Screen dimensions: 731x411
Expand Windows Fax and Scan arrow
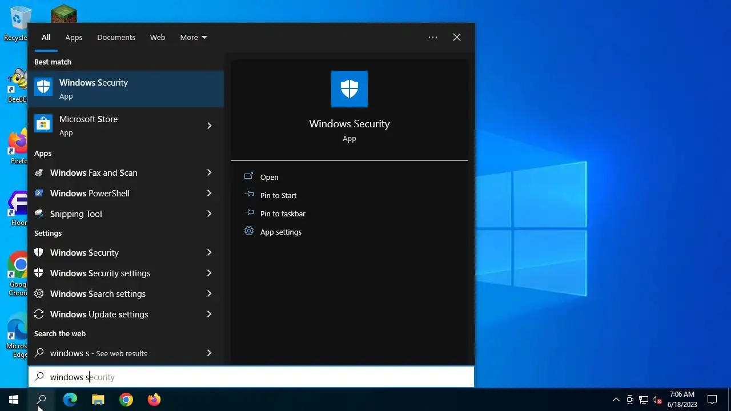(209, 172)
